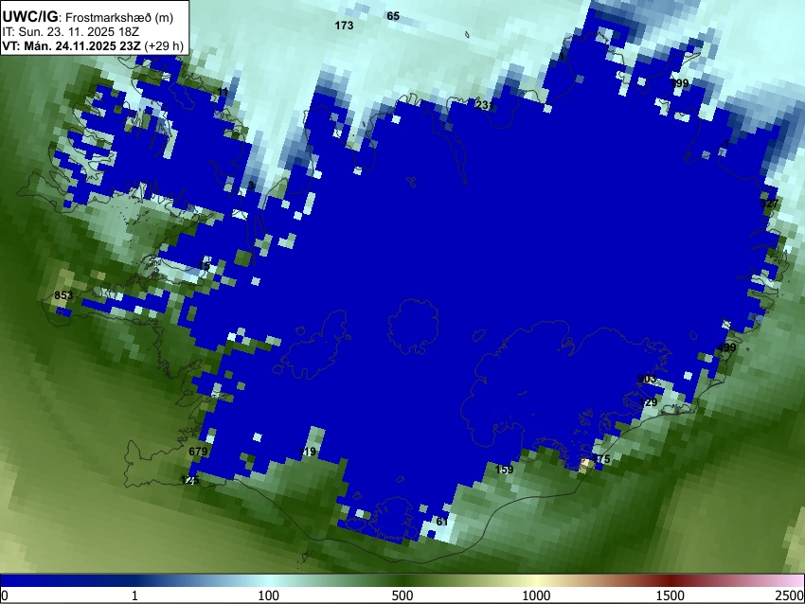Click the map value '173'
Screen dimensions: 805x604
[344, 26]
